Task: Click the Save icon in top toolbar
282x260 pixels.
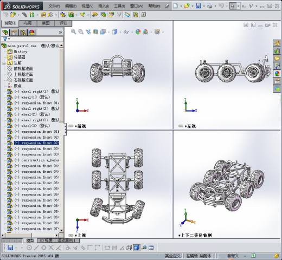Action: [x=198, y=6]
